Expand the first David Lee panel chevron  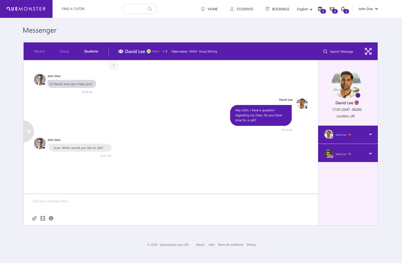tap(370, 135)
